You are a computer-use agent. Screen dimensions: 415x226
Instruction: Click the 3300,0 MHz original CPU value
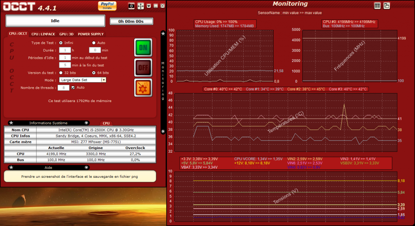click(96, 154)
